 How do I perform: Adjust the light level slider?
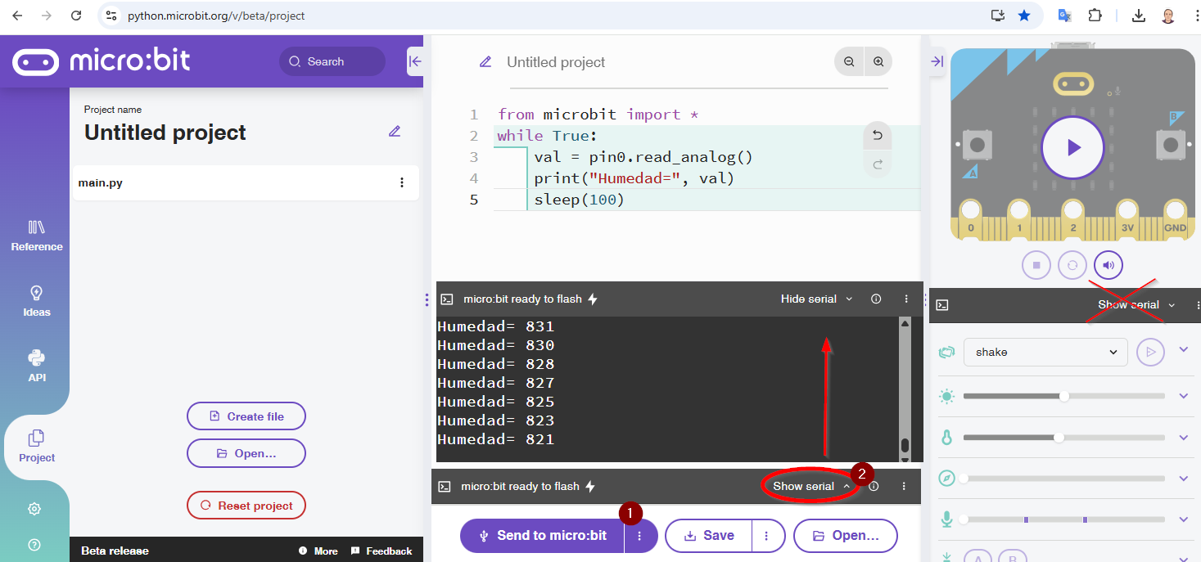[x=1063, y=397]
